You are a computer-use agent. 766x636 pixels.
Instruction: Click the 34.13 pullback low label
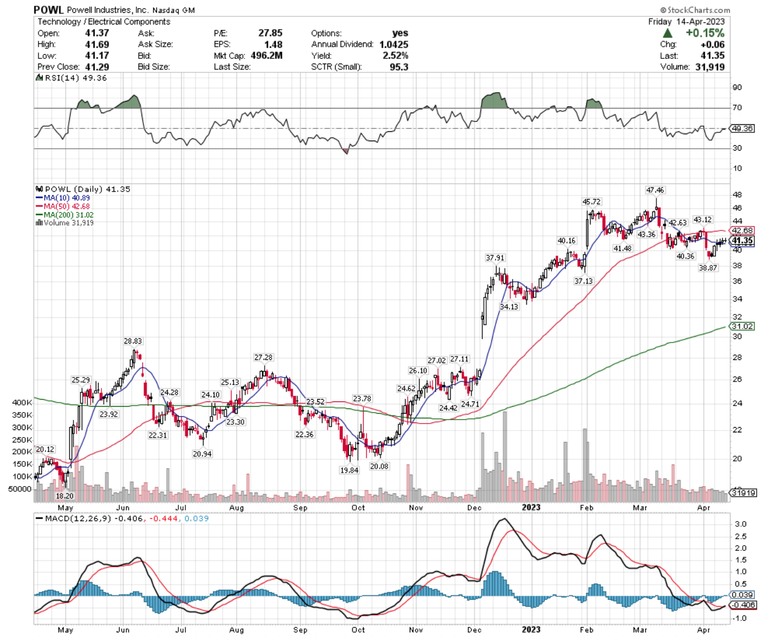509,307
